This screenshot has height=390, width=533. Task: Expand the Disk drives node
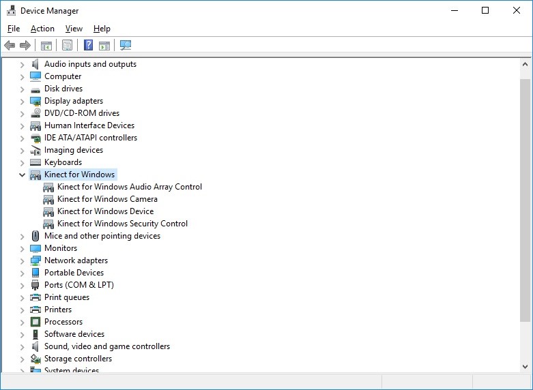(x=22, y=89)
